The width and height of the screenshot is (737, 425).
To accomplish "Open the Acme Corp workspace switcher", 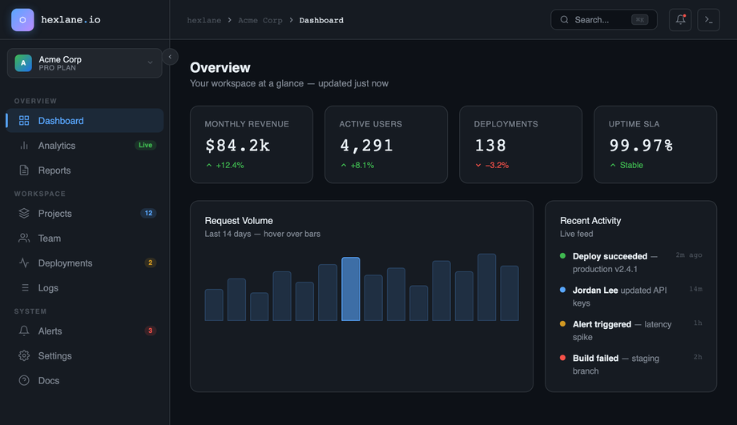I will point(85,63).
